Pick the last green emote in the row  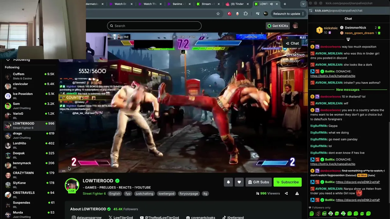tap(369, 214)
